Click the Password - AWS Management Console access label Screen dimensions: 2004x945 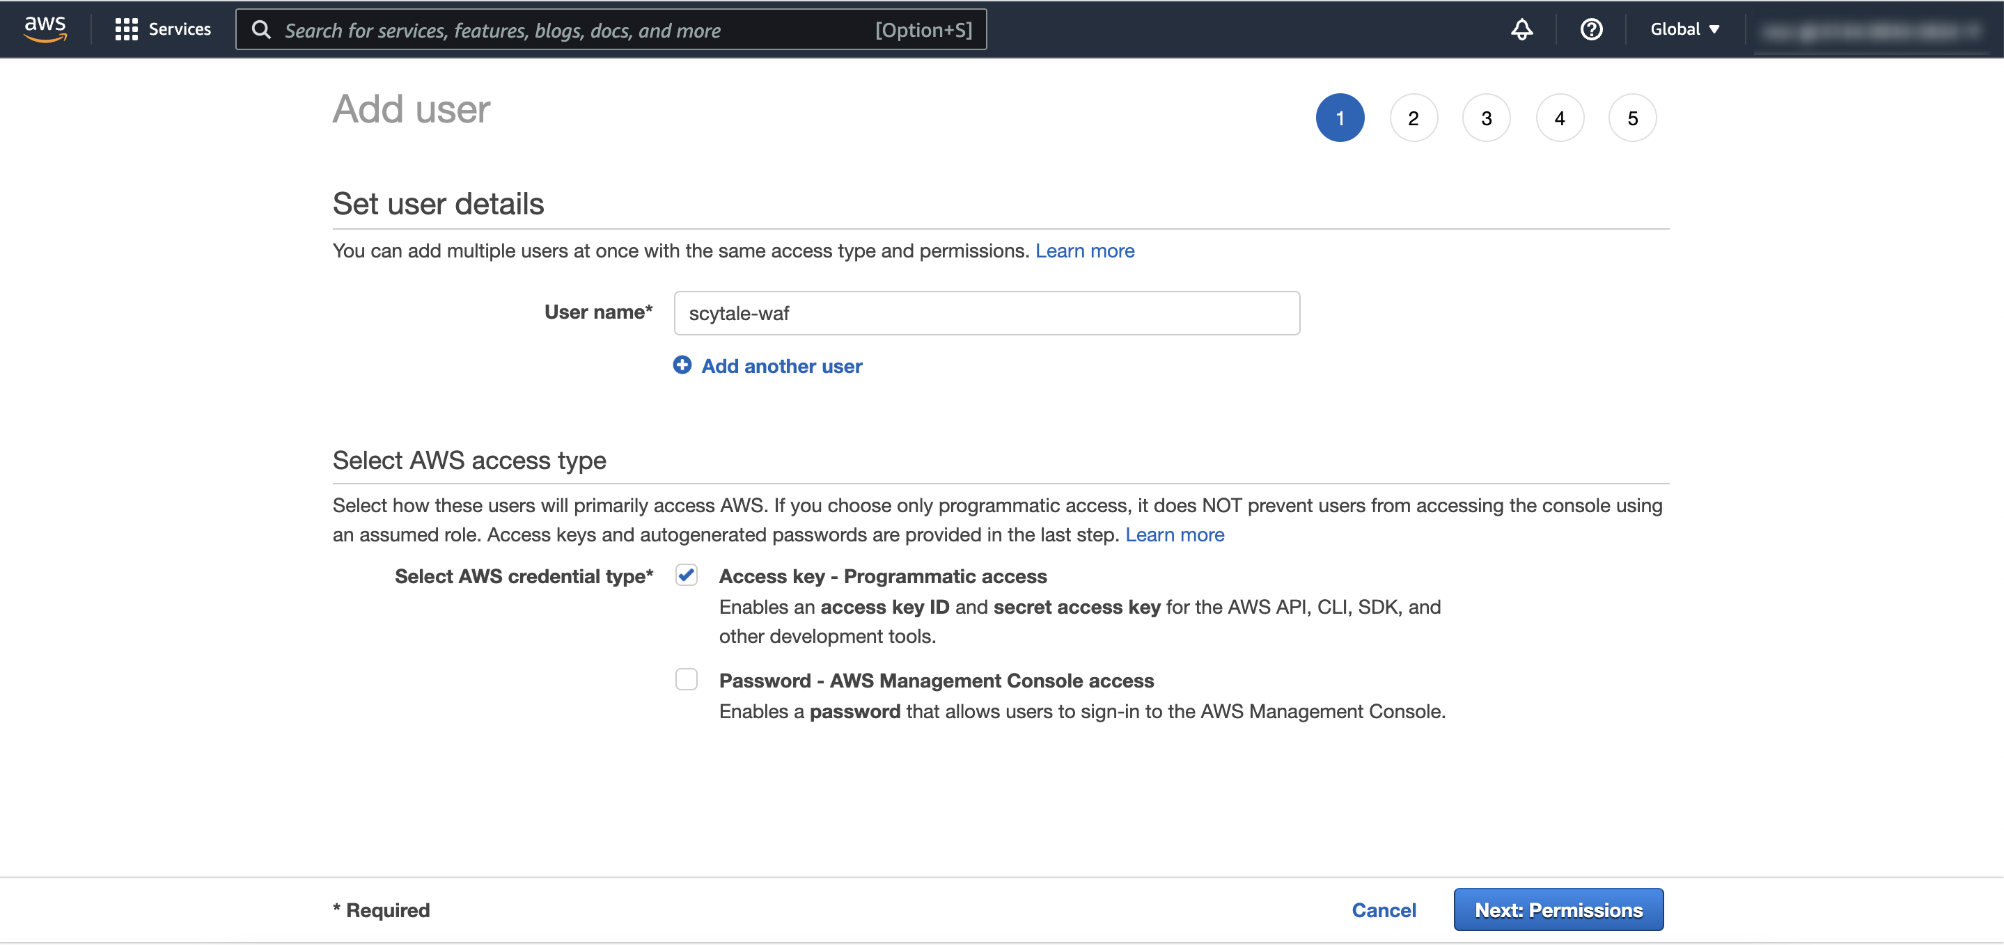coord(937,681)
